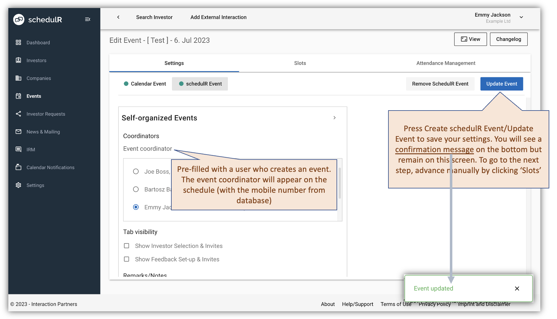Switch to the Slots tab
This screenshot has height=319, width=557.
coord(300,63)
